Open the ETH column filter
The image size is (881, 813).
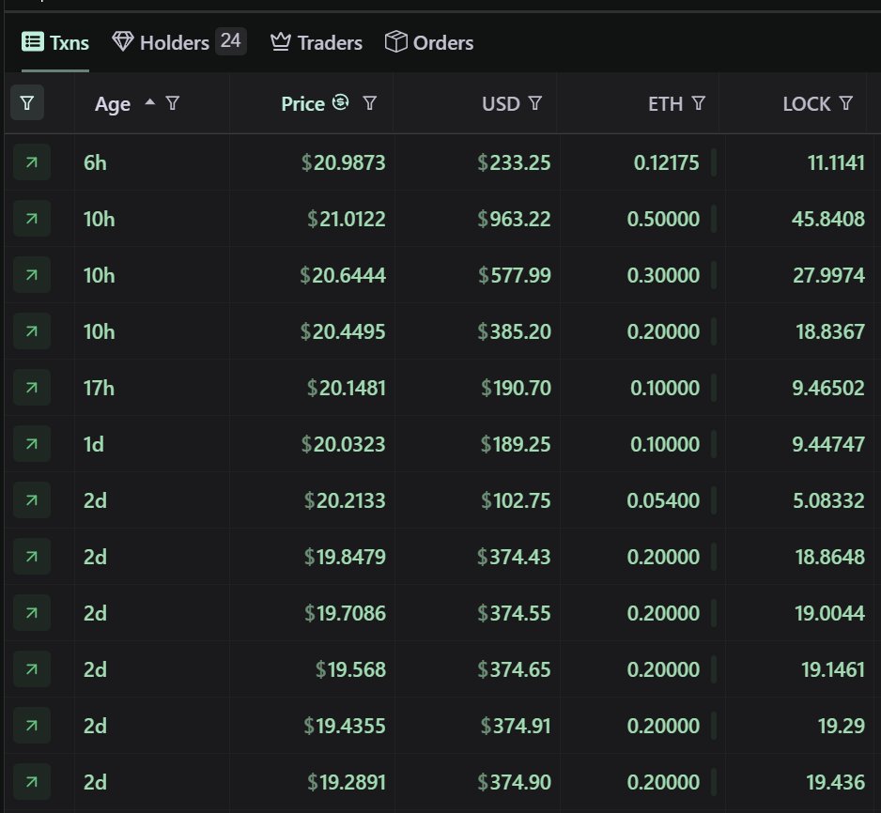699,103
